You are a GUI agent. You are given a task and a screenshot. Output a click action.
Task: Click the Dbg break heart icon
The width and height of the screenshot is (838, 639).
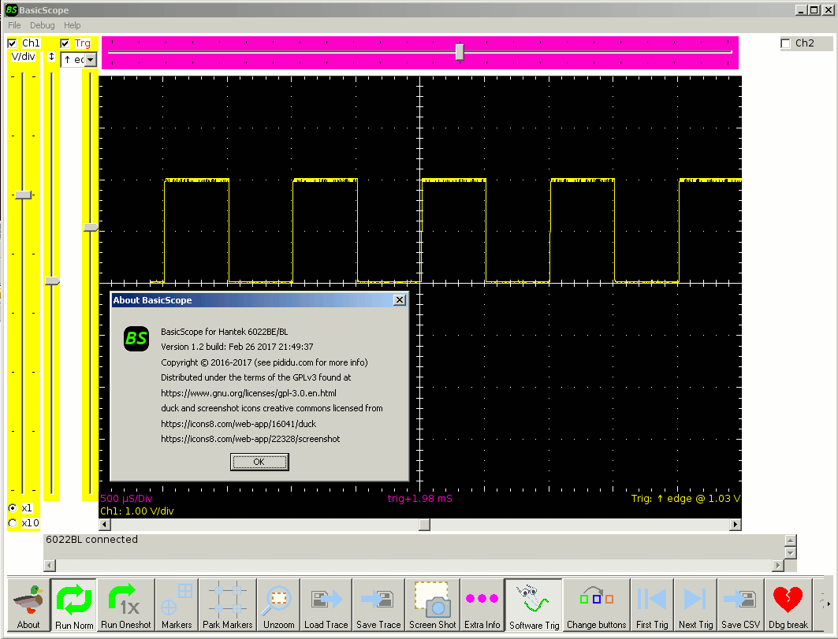788,605
